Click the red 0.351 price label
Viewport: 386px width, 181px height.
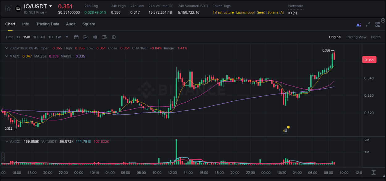[369, 60]
